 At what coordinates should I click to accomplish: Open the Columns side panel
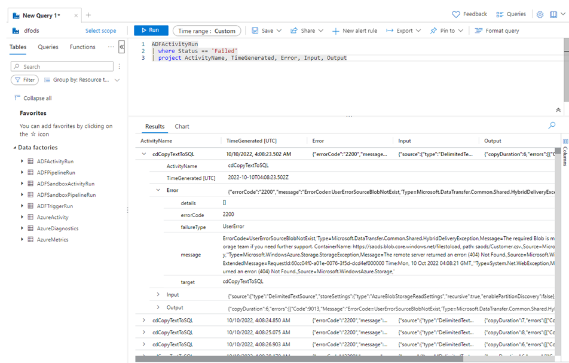(565, 152)
